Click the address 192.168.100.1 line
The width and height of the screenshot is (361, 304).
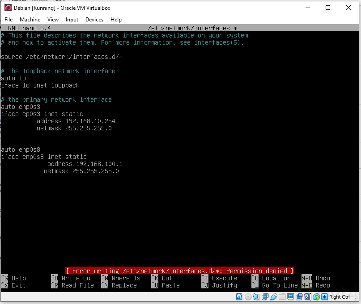pyautogui.click(x=85, y=164)
